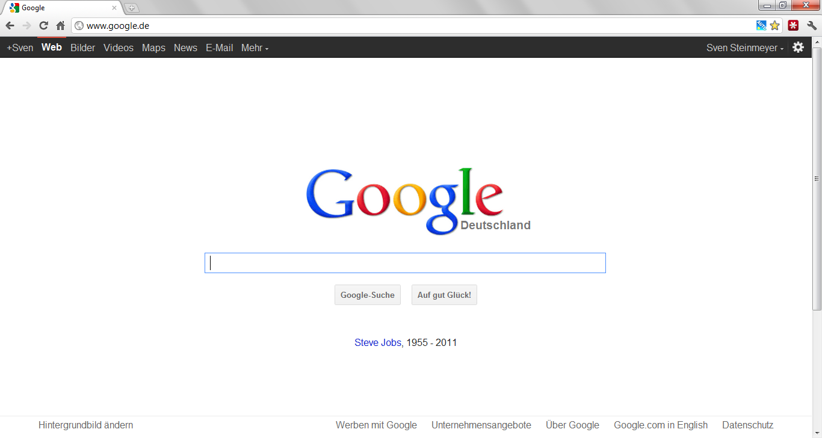Click the Google tab title

click(x=33, y=8)
